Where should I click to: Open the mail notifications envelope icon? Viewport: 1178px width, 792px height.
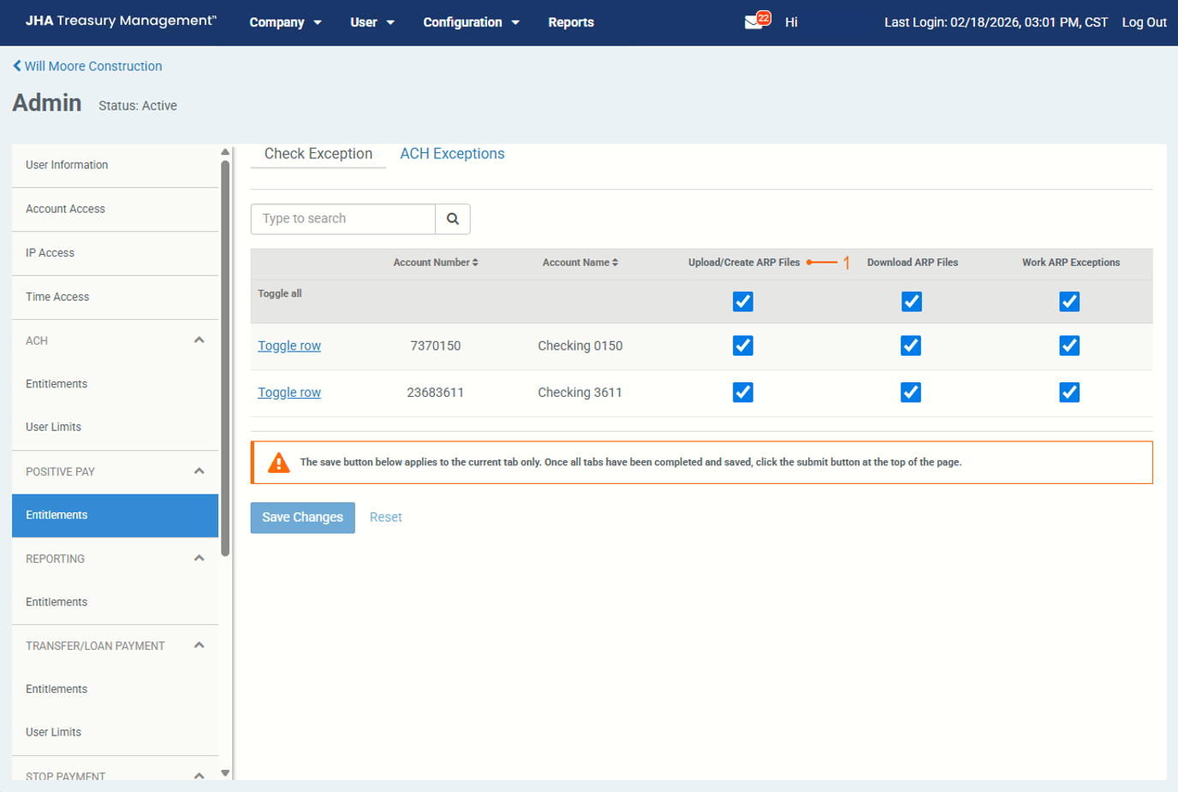tap(754, 22)
